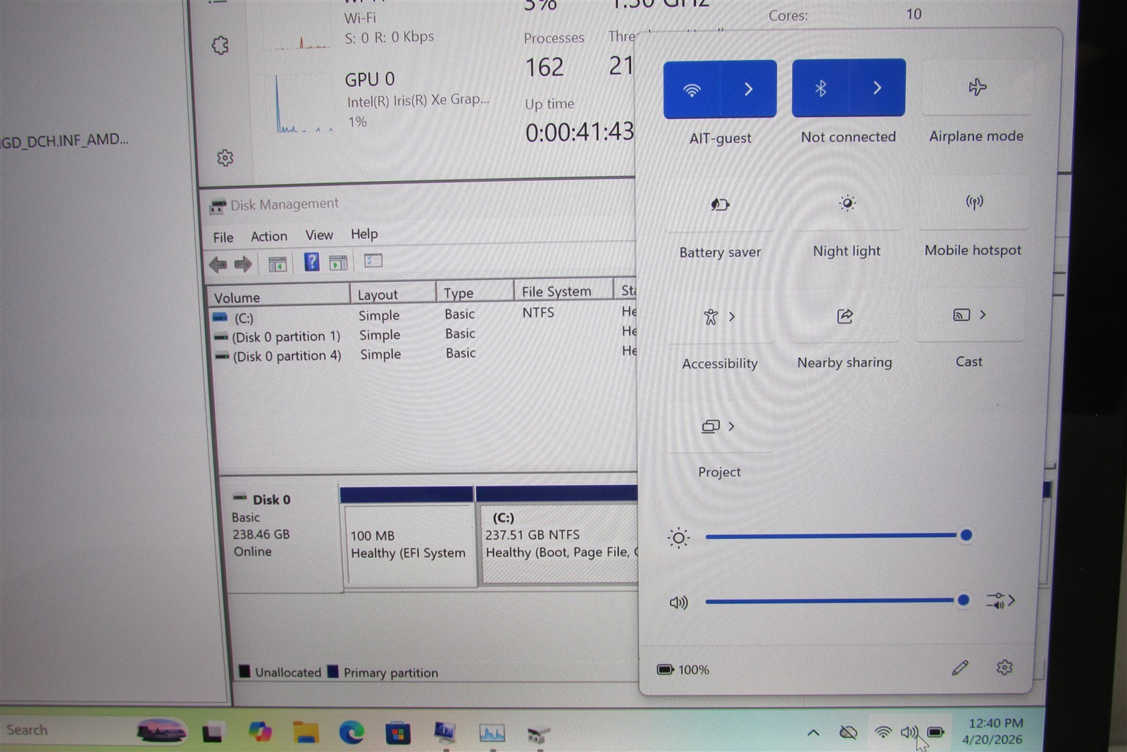Toggle Wi-Fi off in quick settings

(x=692, y=90)
